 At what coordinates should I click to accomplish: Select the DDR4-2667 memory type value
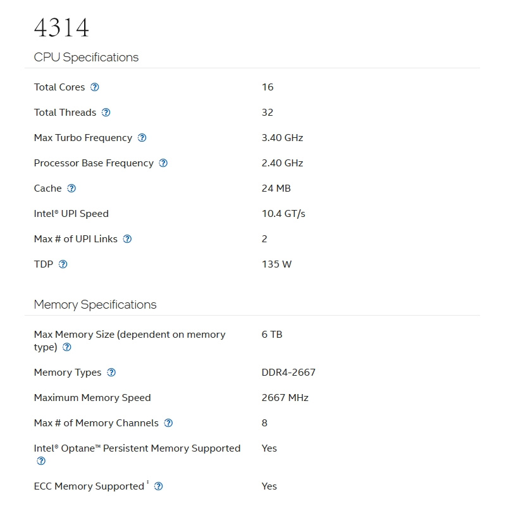[x=288, y=373]
